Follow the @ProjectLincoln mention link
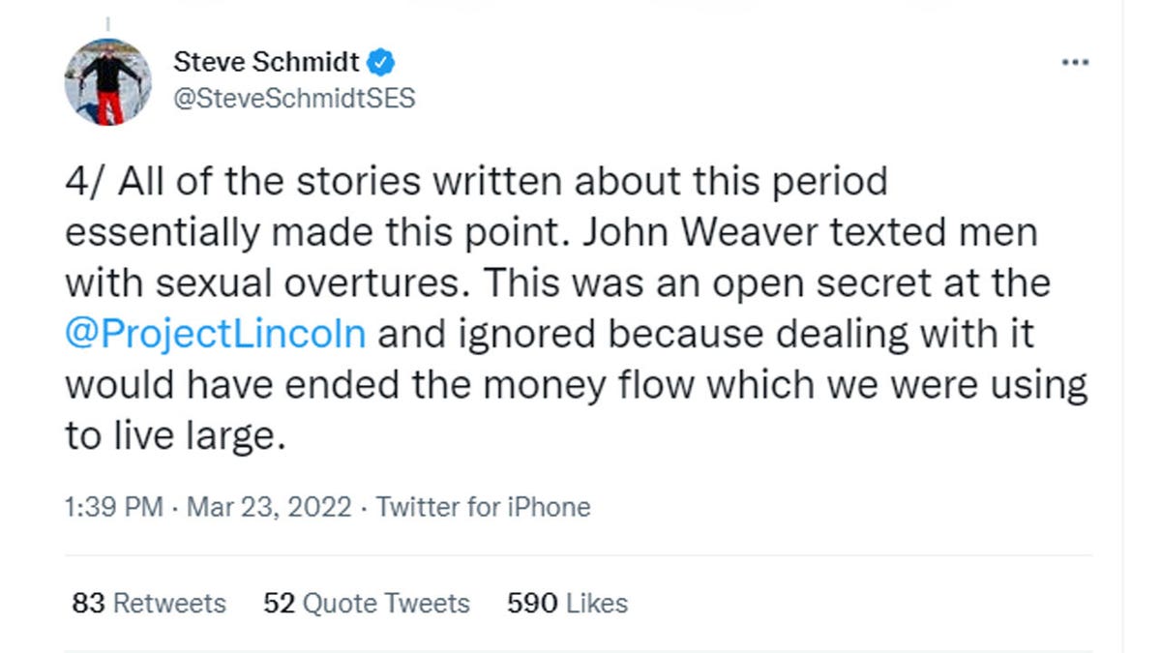 (x=216, y=334)
